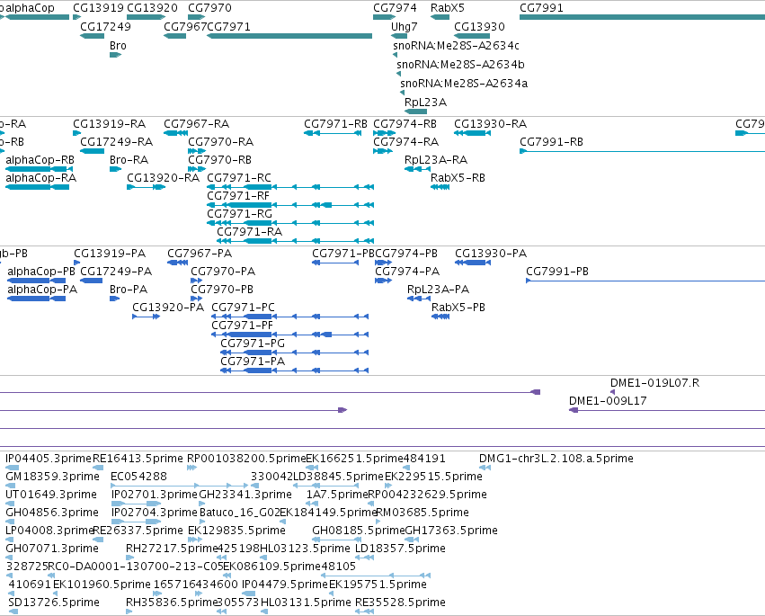
Task: Click the GH08185.5prime EST label
Action: click(x=359, y=531)
